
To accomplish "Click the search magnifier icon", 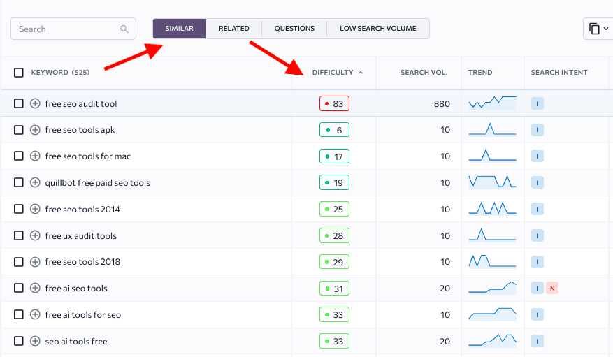I will pos(124,29).
